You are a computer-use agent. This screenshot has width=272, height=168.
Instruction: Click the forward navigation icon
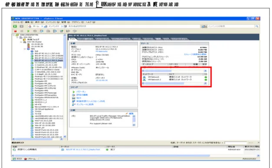(22, 26)
